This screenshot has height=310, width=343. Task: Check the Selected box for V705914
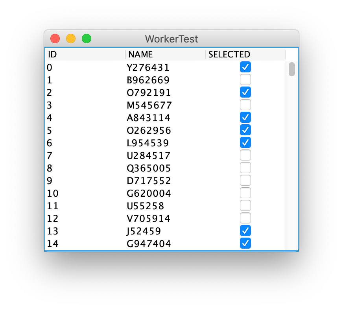[245, 218]
